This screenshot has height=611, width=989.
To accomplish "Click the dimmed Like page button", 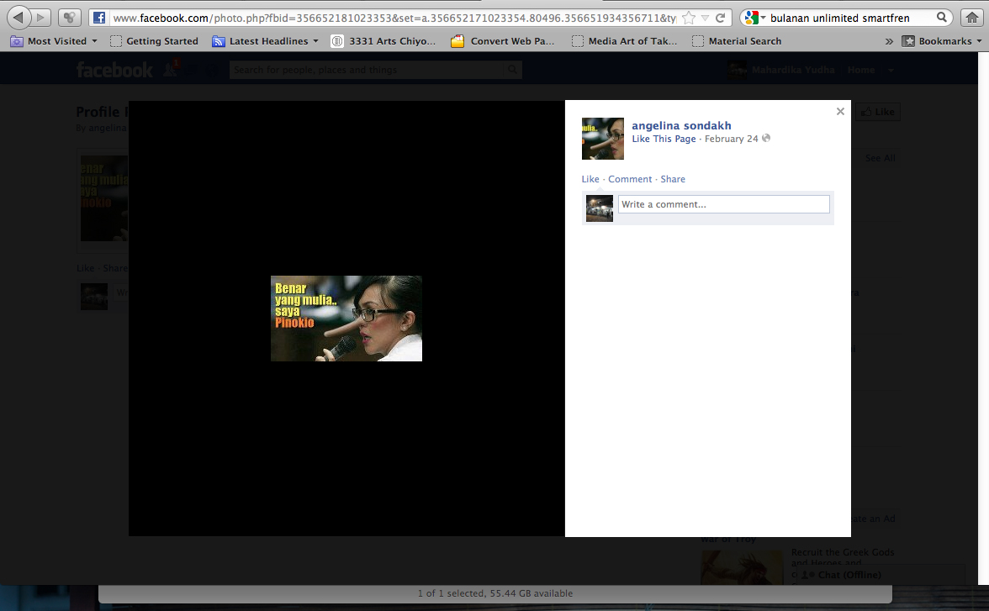I will click(x=878, y=112).
